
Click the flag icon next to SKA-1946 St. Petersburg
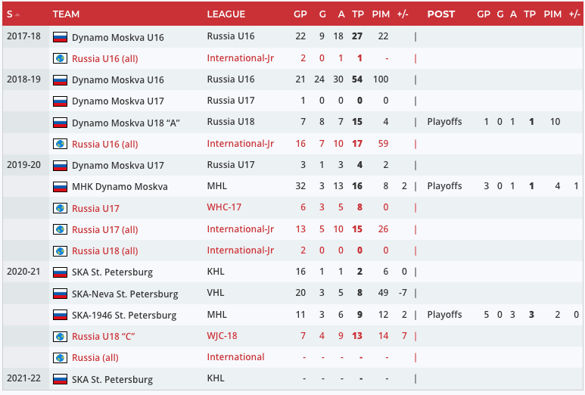click(x=61, y=315)
